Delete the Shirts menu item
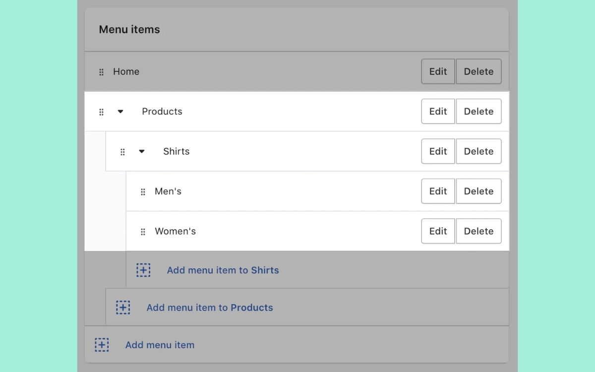 (x=478, y=151)
